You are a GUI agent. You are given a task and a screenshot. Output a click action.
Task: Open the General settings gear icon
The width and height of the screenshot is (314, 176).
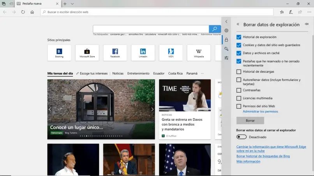point(226,30)
